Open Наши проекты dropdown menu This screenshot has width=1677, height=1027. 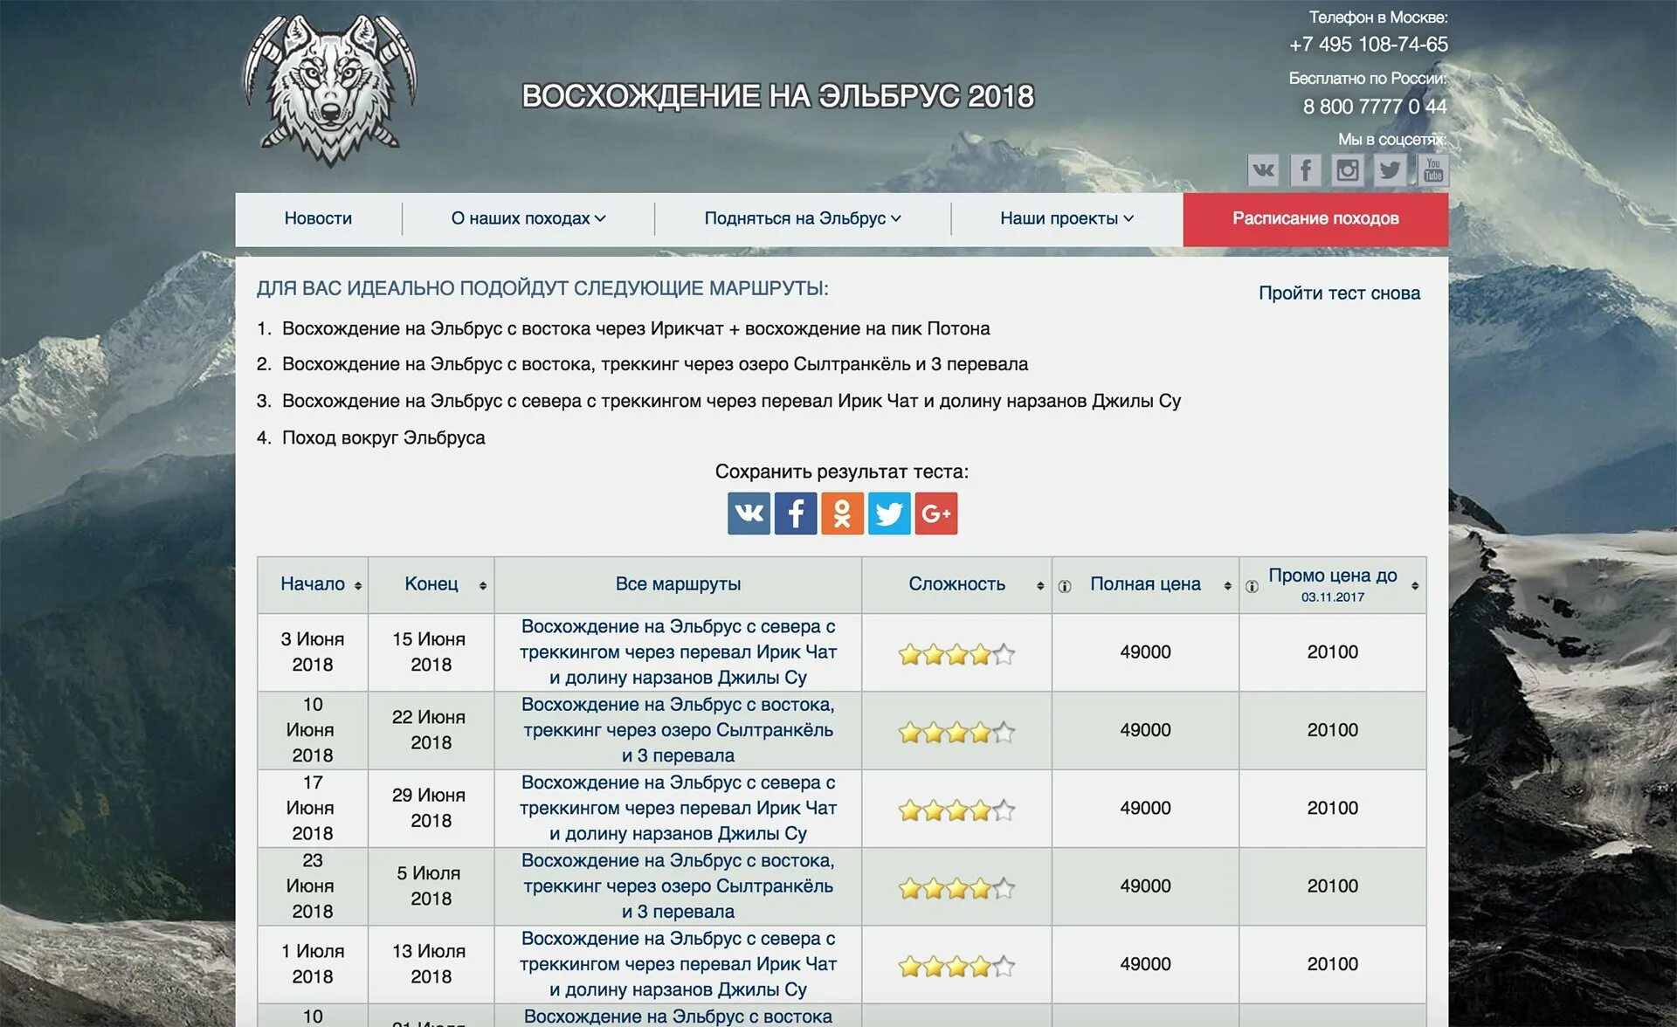pyautogui.click(x=1066, y=219)
